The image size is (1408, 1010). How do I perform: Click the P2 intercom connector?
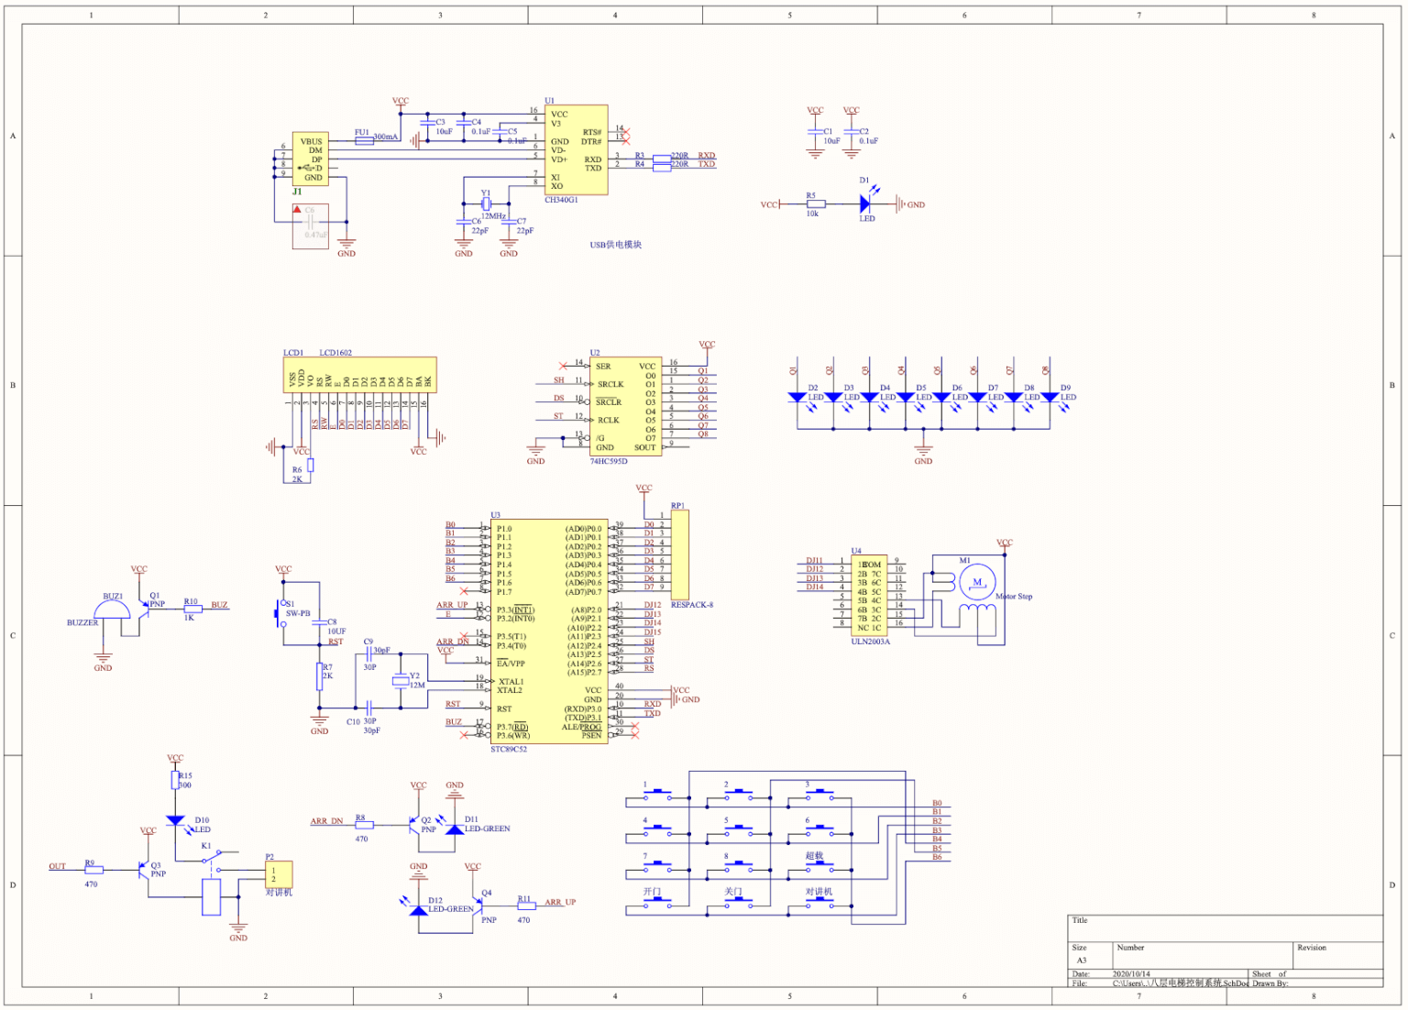click(x=279, y=875)
